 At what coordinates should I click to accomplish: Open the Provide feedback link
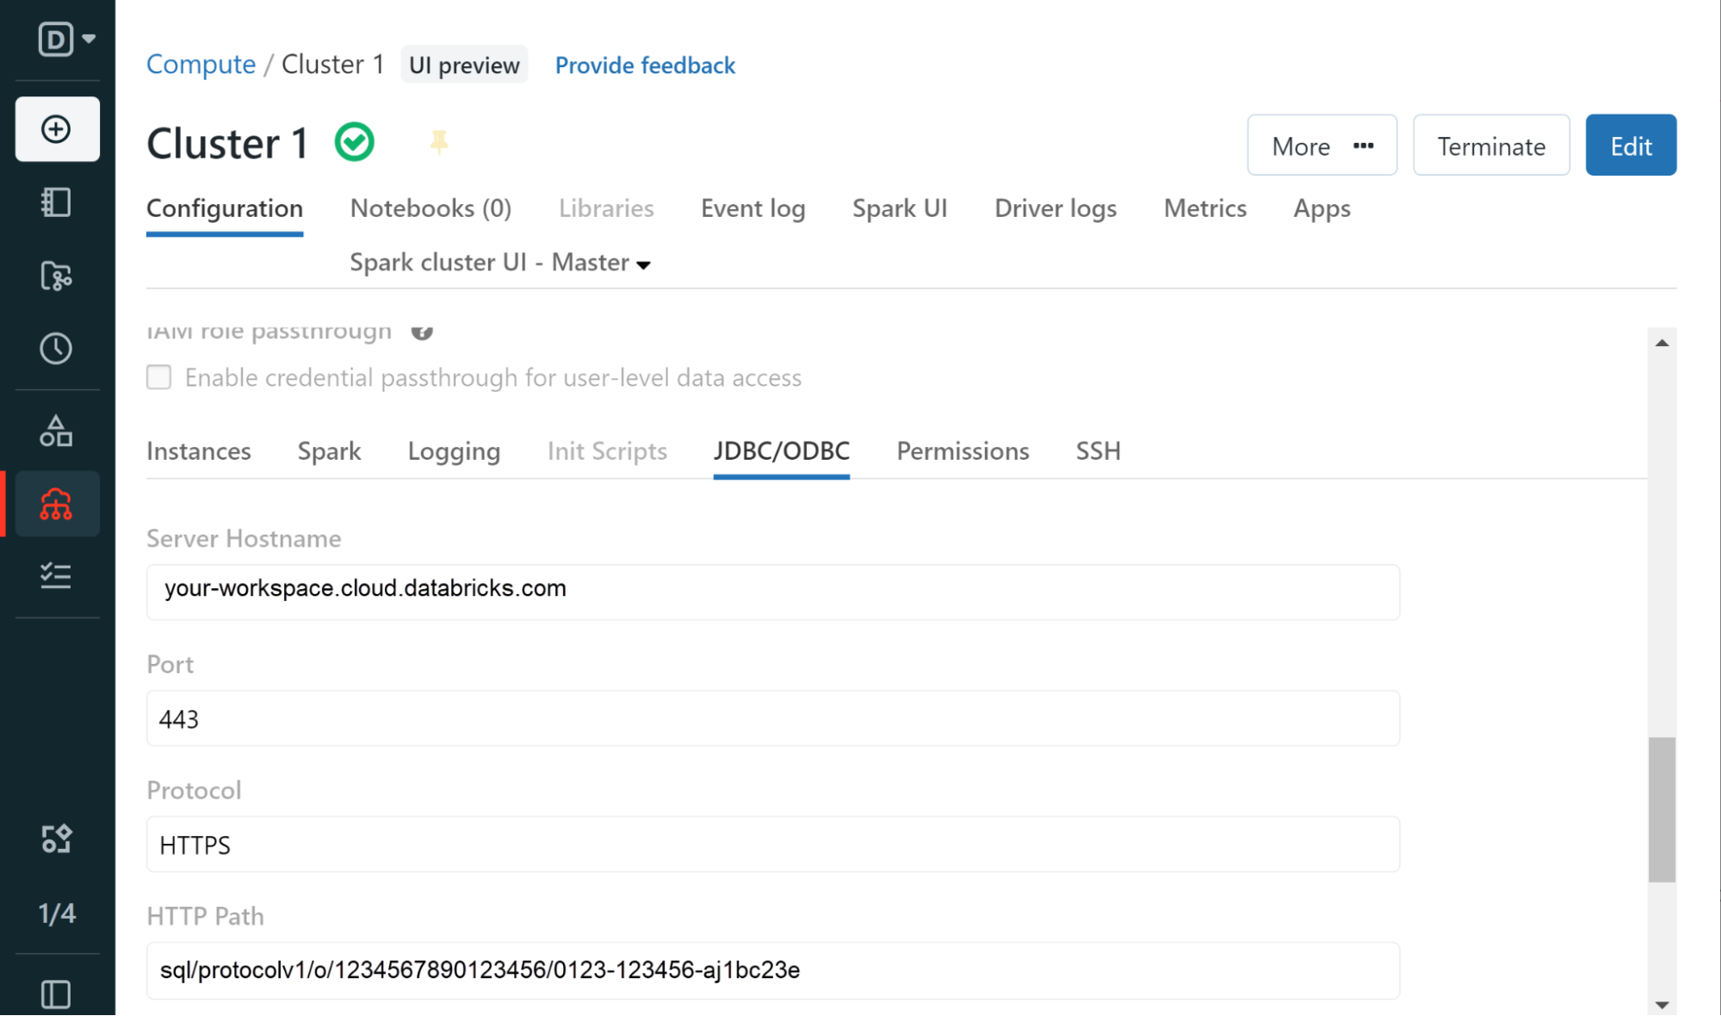pyautogui.click(x=645, y=65)
